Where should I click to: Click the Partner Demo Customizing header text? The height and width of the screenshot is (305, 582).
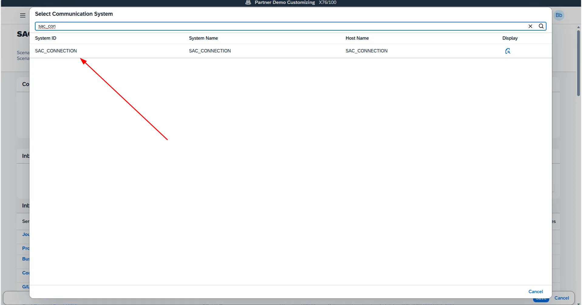pos(285,2)
